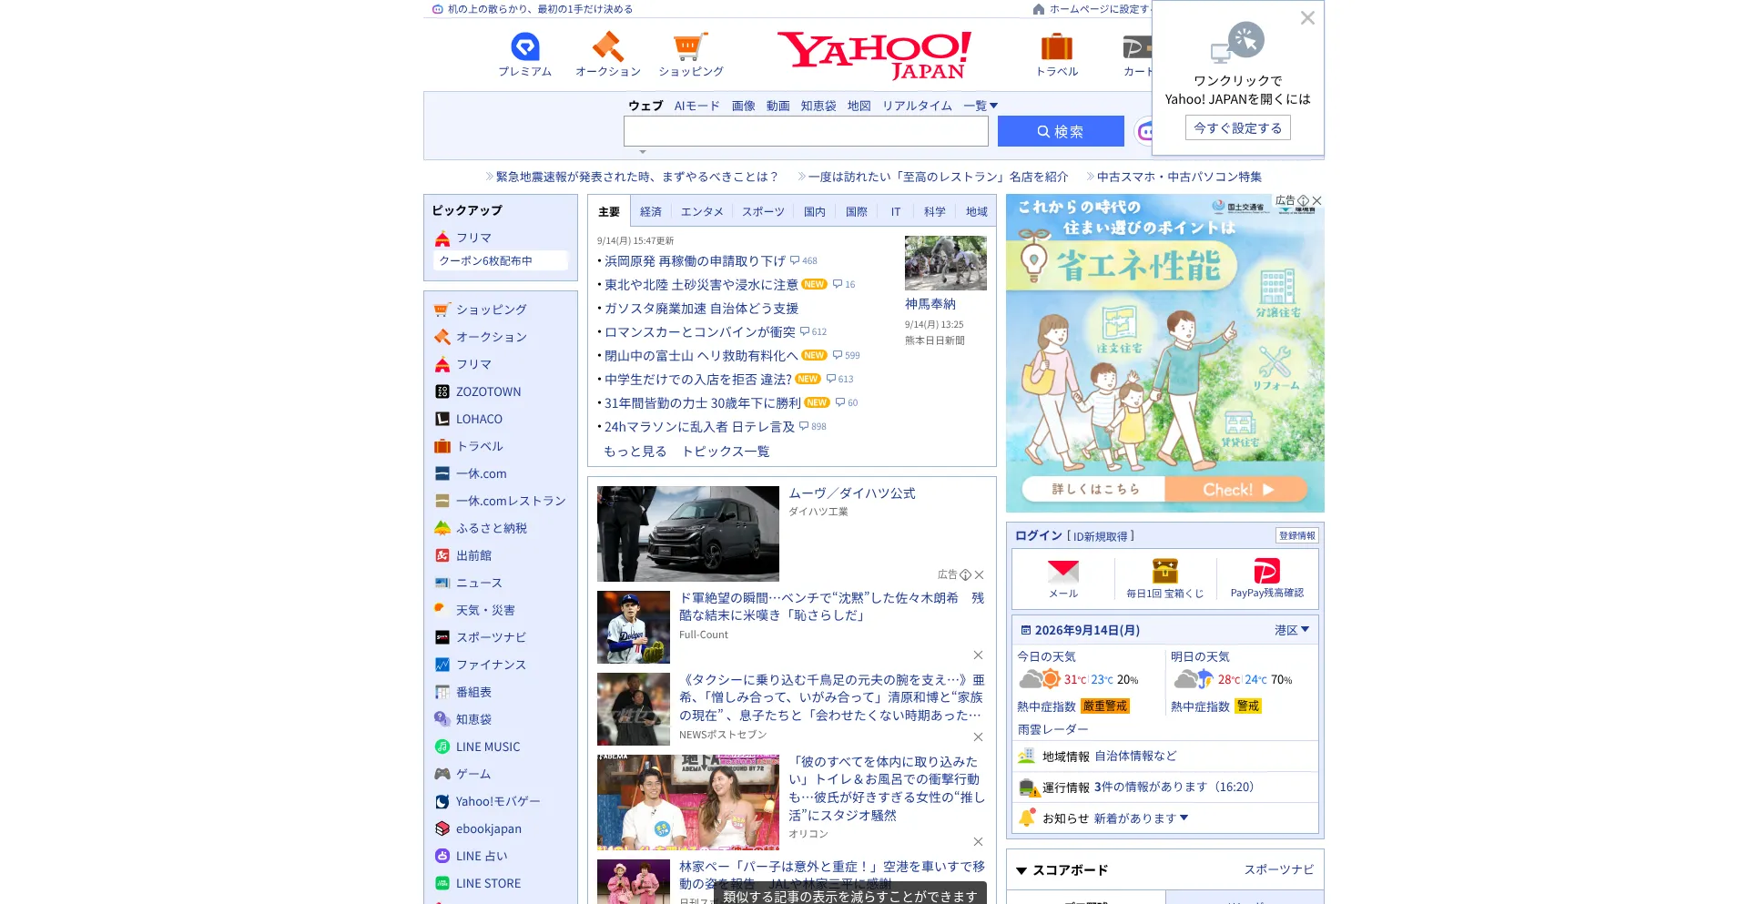Image resolution: width=1748 pixels, height=904 pixels.
Task: Select the 経済 news tab
Action: (x=651, y=211)
